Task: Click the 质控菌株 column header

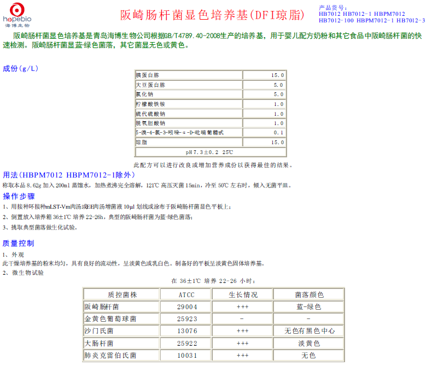Action: (x=121, y=295)
